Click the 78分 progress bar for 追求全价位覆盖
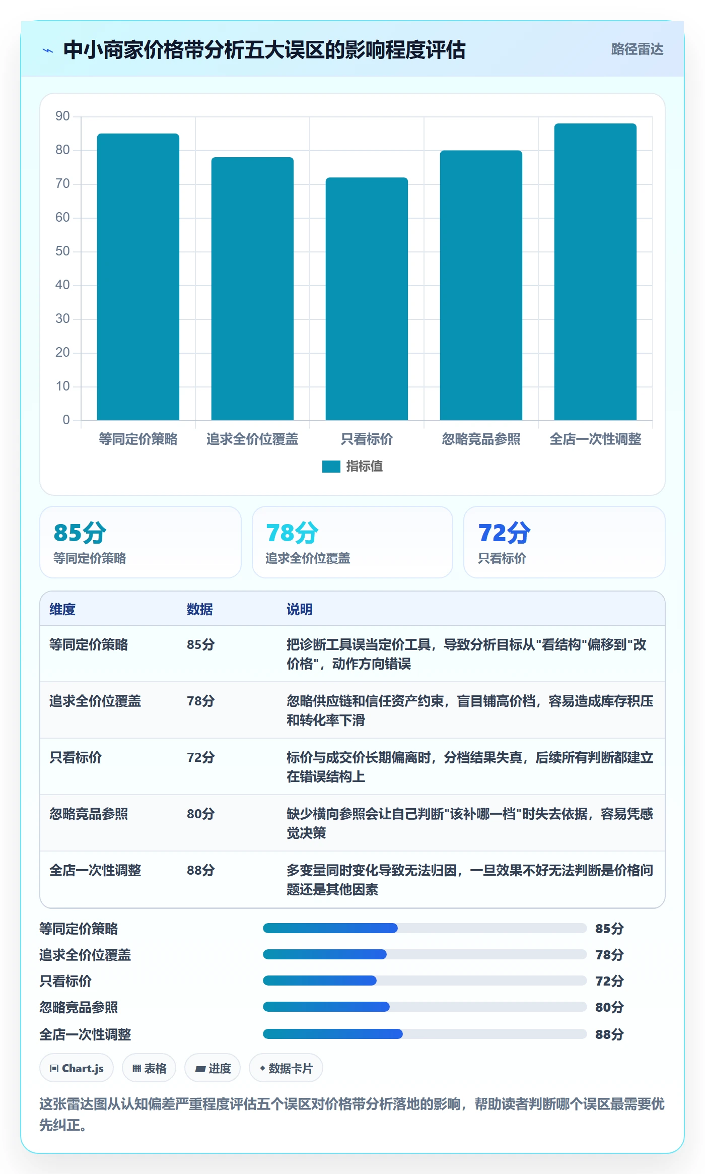The width and height of the screenshot is (705, 1174). tap(425, 954)
